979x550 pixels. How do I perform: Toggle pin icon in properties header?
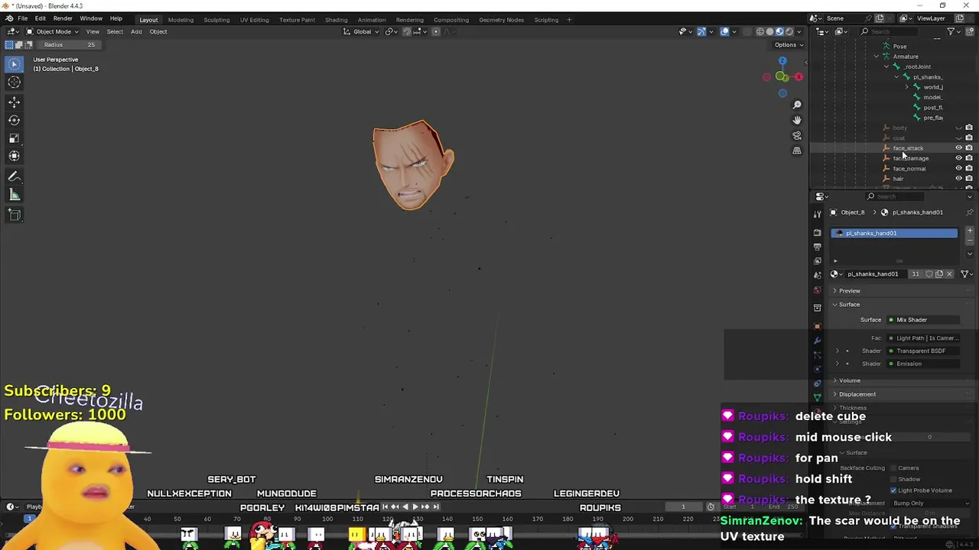(970, 212)
